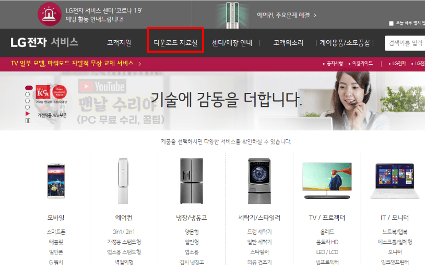The image size is (425, 265).
Task: Choose 가정용 스탠드형 under 에어컨
Action: tap(124, 242)
